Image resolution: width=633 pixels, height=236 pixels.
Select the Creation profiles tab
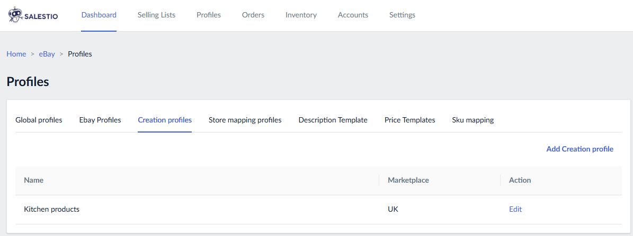click(x=165, y=120)
